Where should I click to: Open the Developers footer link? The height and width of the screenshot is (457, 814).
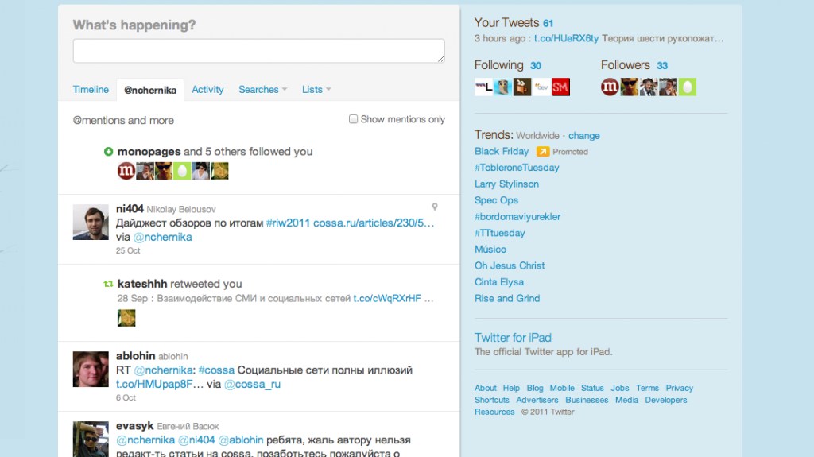pyautogui.click(x=666, y=400)
